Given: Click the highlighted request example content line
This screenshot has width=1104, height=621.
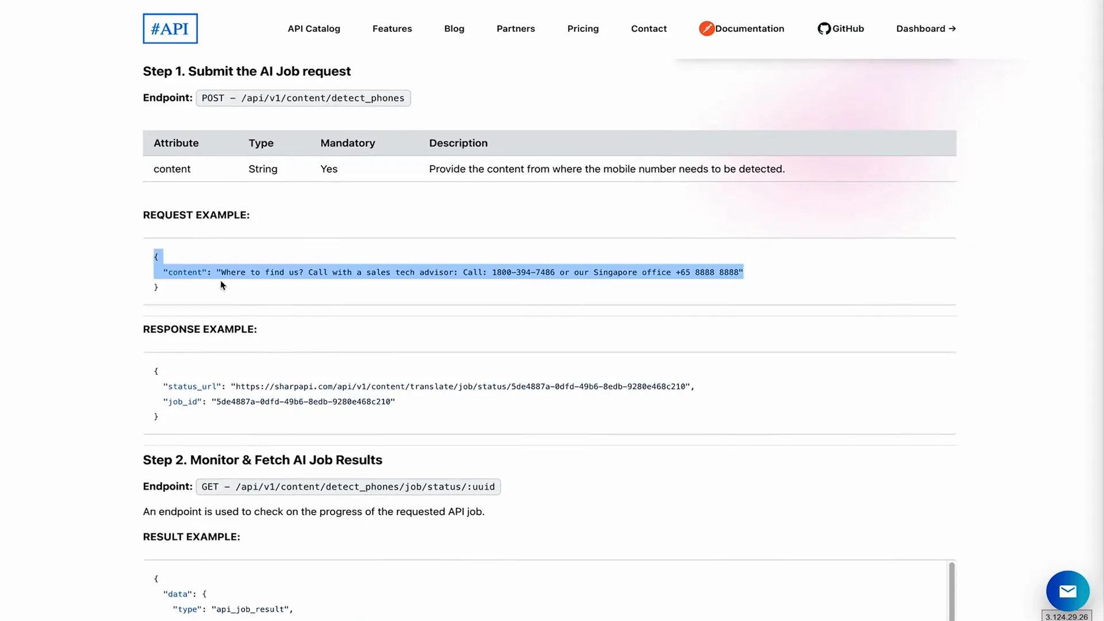Looking at the screenshot, I should (x=453, y=273).
